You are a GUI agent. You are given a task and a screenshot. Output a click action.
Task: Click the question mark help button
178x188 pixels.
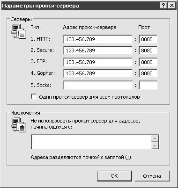(163, 6)
